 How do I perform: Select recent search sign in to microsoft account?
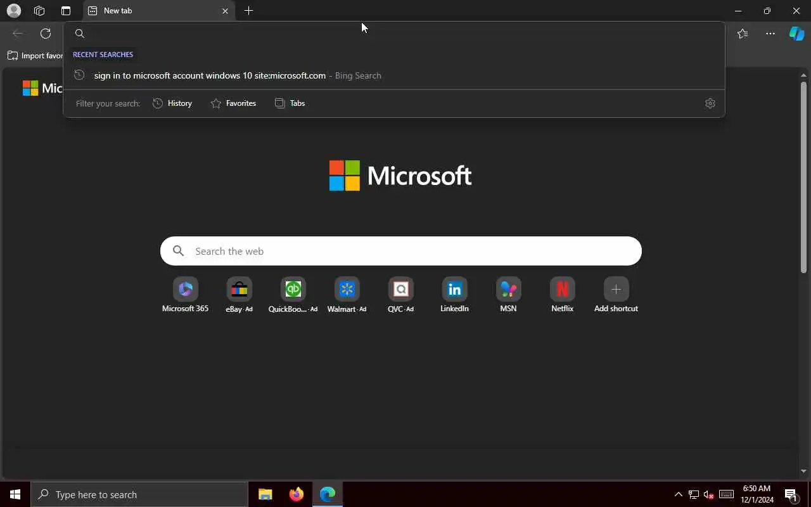pos(393,75)
